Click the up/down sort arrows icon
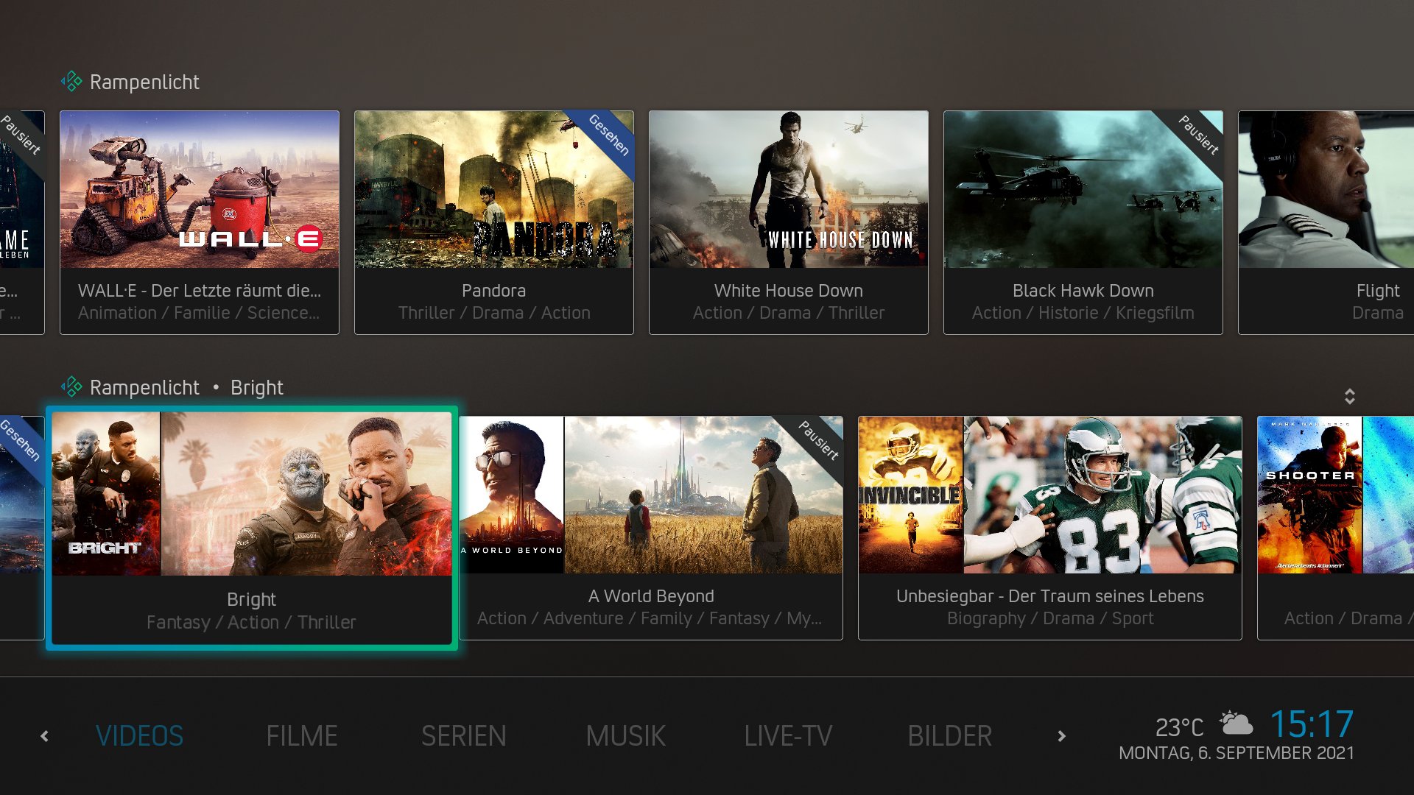Screen dimensions: 1414x795 click(x=1349, y=396)
